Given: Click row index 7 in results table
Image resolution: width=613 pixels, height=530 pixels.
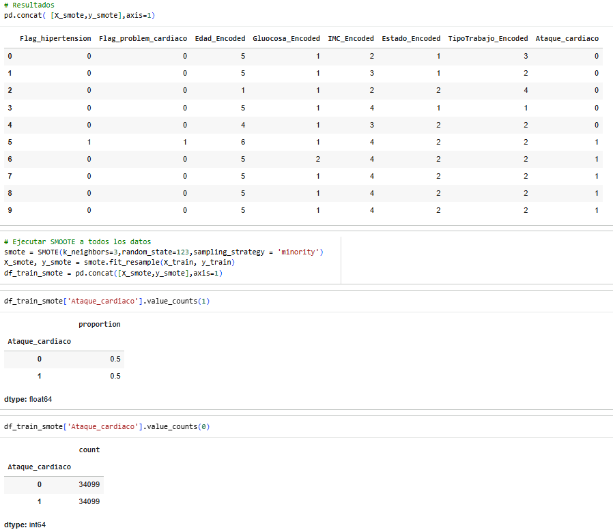Looking at the screenshot, I should [x=10, y=176].
